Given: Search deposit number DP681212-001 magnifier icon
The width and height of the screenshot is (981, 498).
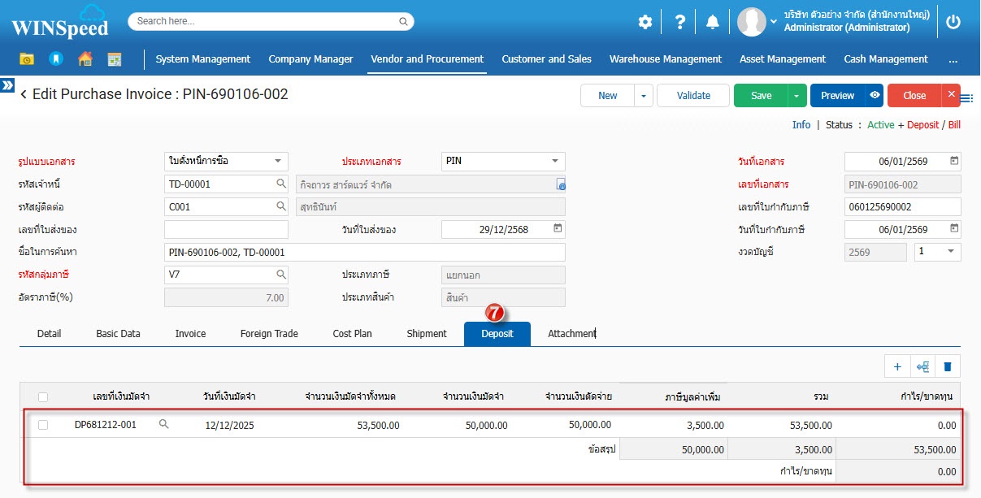Looking at the screenshot, I should [164, 424].
